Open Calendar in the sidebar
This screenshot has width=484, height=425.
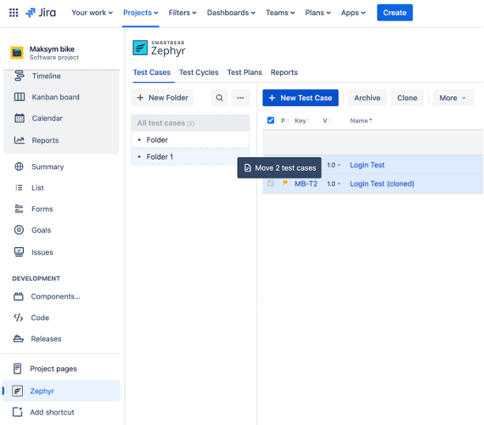47,118
